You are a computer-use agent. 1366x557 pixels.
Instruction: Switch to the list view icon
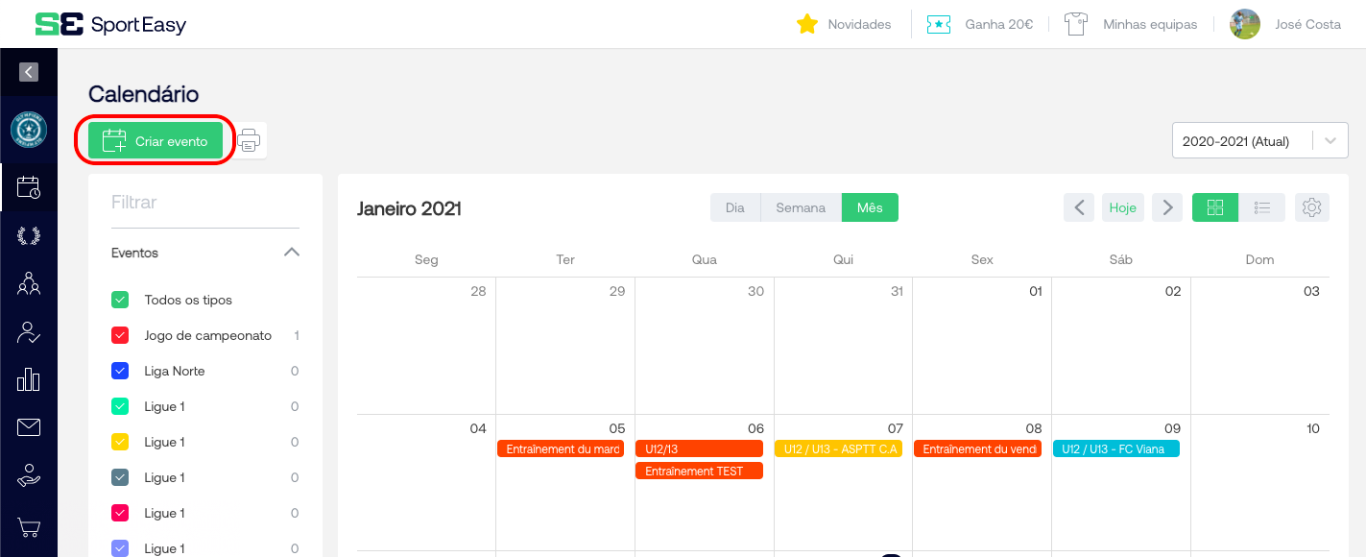pos(1262,207)
